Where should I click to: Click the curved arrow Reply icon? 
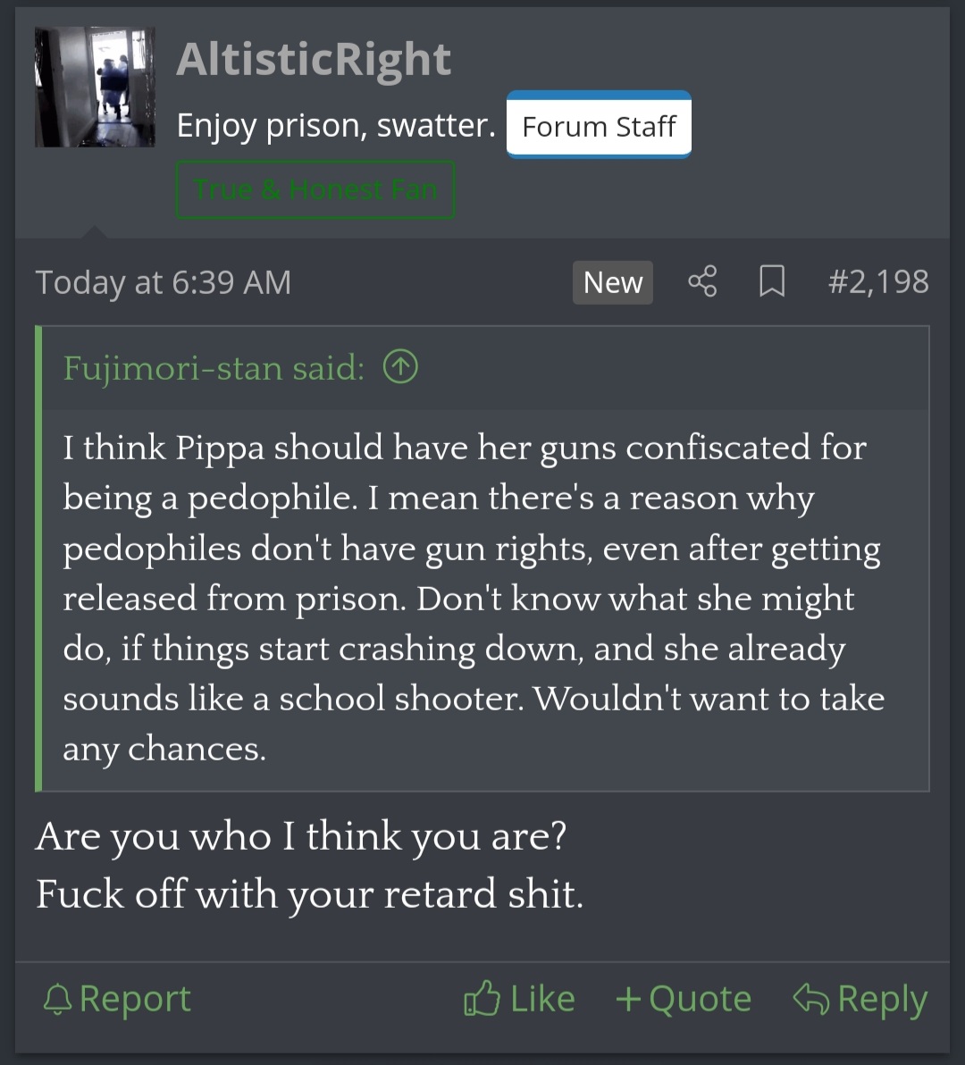click(x=810, y=999)
